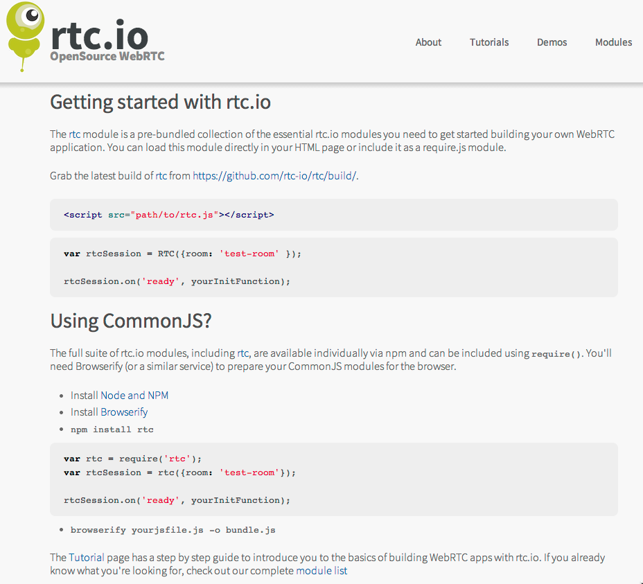Screen dimensions: 643x584
Task: Open the Tutorials page
Action: pos(488,42)
